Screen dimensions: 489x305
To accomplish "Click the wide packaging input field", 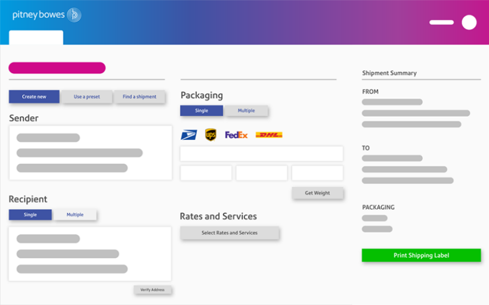I will pyautogui.click(x=261, y=154).
